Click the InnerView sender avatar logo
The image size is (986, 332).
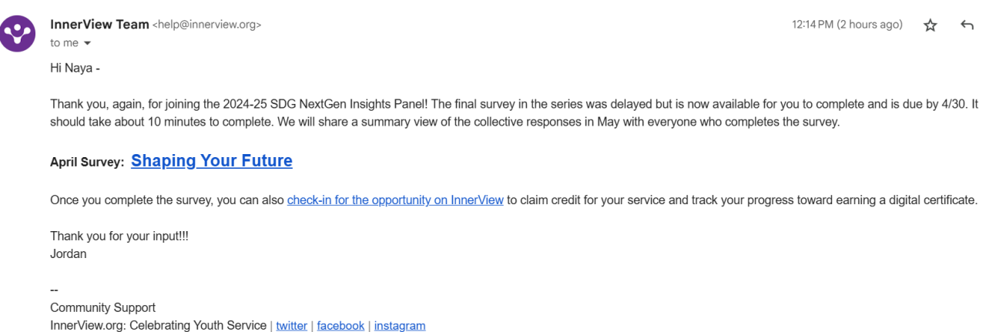pos(18,33)
